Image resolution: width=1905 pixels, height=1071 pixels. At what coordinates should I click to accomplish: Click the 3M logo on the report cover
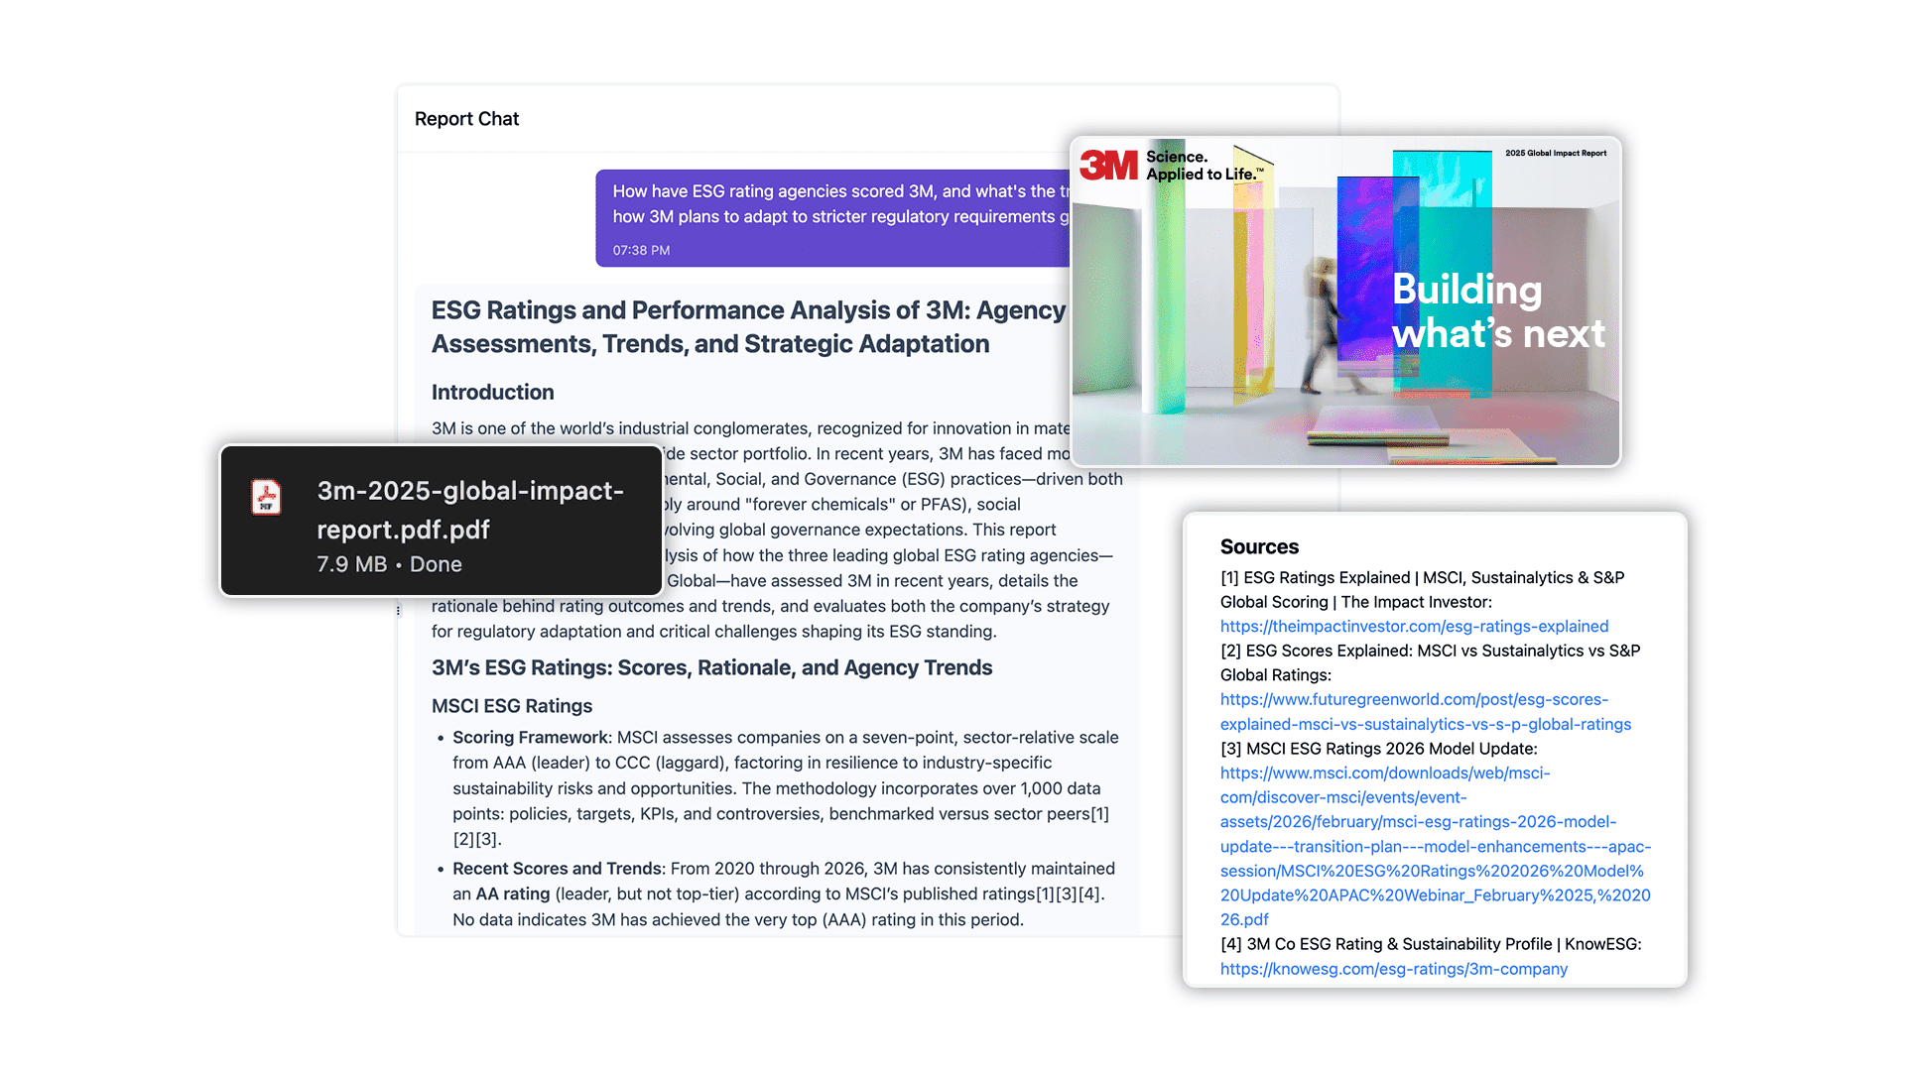pyautogui.click(x=1108, y=165)
